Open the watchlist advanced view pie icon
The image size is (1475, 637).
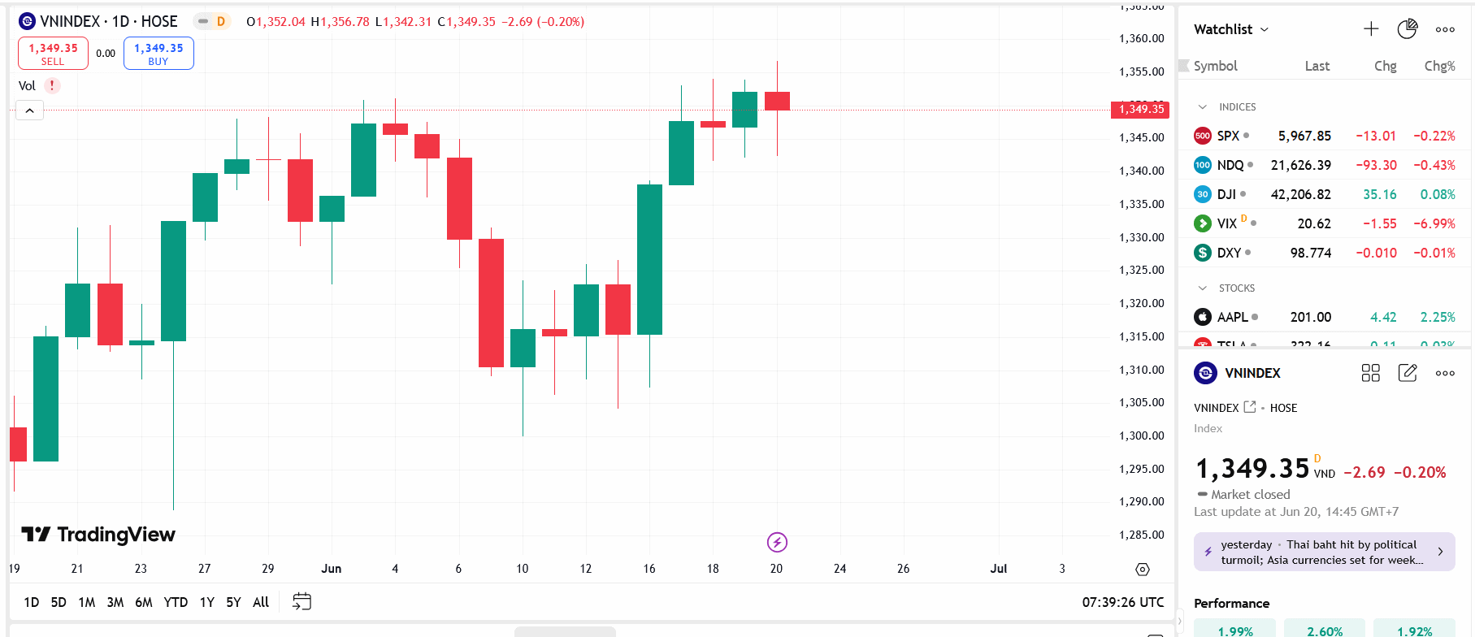pos(1407,29)
